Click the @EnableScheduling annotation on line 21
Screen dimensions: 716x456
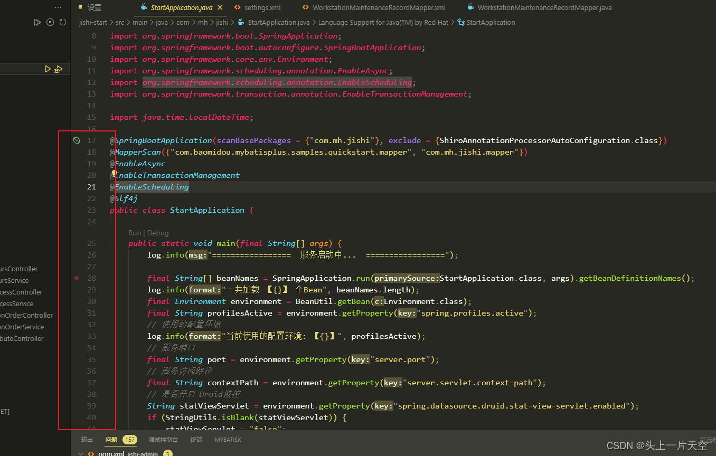coord(149,187)
